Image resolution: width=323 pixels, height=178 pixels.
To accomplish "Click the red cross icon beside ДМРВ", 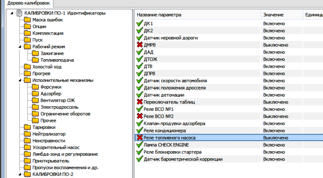I will [x=140, y=45].
